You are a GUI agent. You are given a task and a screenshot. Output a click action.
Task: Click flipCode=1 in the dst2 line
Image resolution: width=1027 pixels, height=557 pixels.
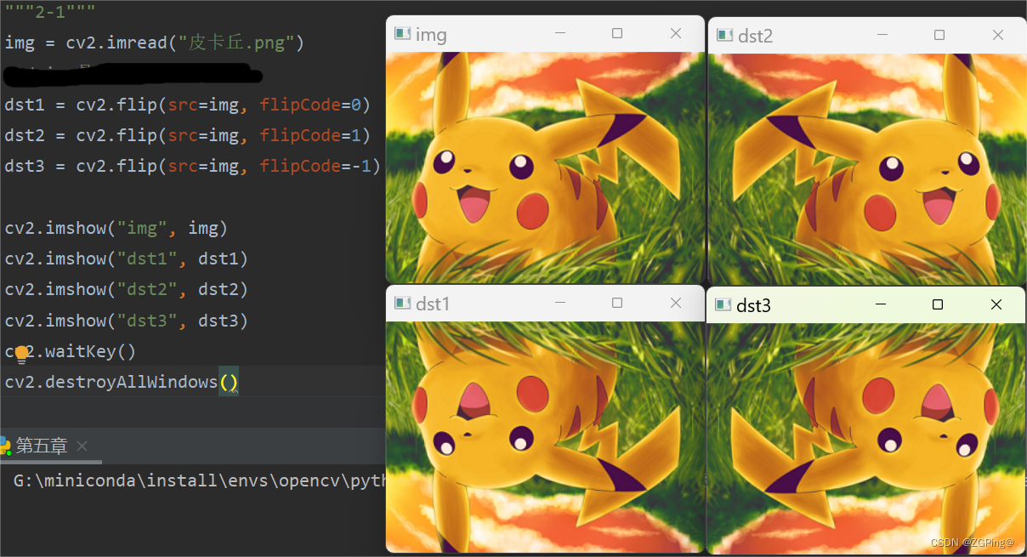pos(310,135)
